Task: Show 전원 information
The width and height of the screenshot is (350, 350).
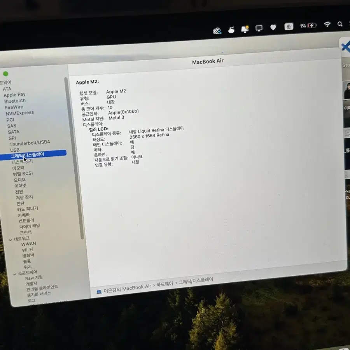Action: click(19, 192)
